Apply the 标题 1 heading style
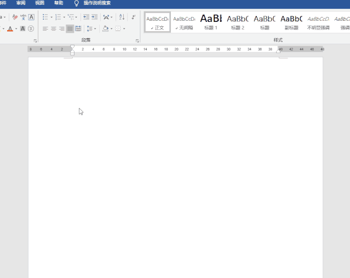 [211, 22]
